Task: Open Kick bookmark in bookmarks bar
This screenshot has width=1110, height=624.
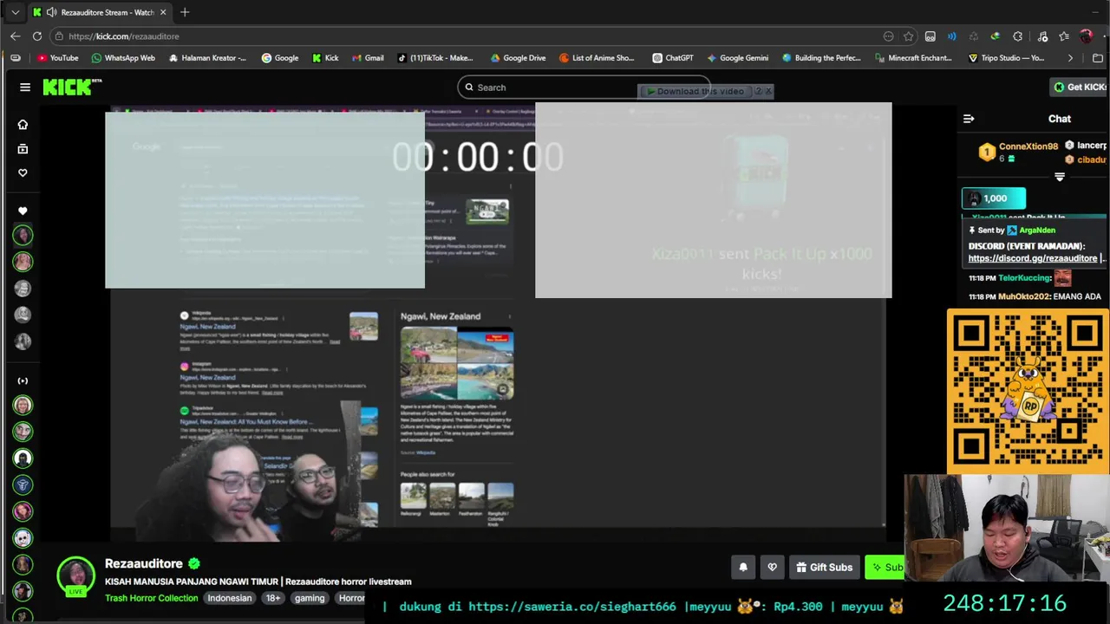Action: pos(325,58)
